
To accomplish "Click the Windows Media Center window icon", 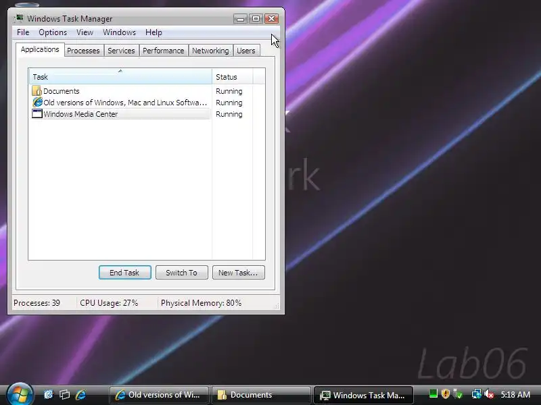I will 37,113.
